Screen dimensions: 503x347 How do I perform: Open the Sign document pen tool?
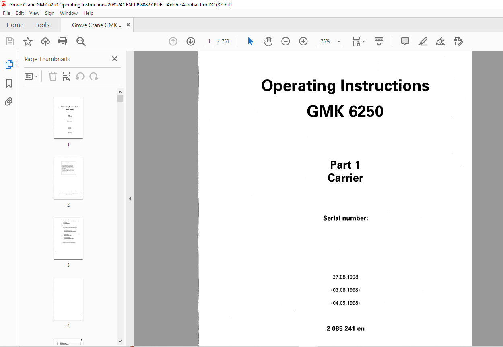tap(440, 41)
